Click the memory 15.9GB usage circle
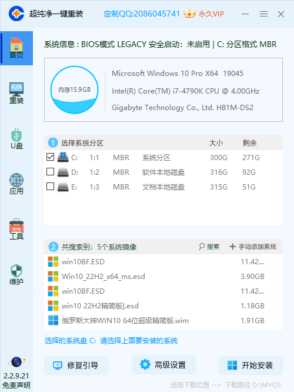Viewport: 294px width, 392px height. pyautogui.click(x=74, y=89)
